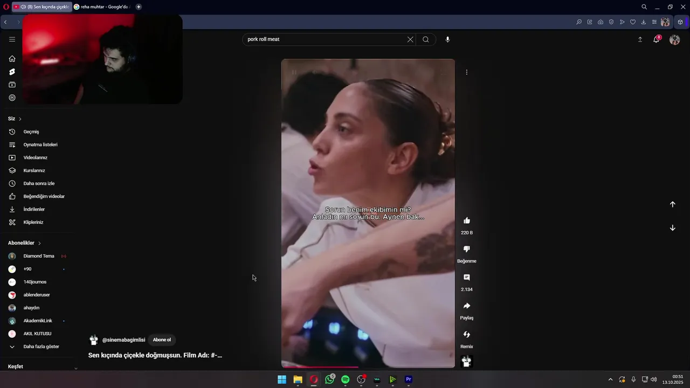
Task: Click Opera zoom-out magnifier toolbar icon
Action: [x=579, y=22]
